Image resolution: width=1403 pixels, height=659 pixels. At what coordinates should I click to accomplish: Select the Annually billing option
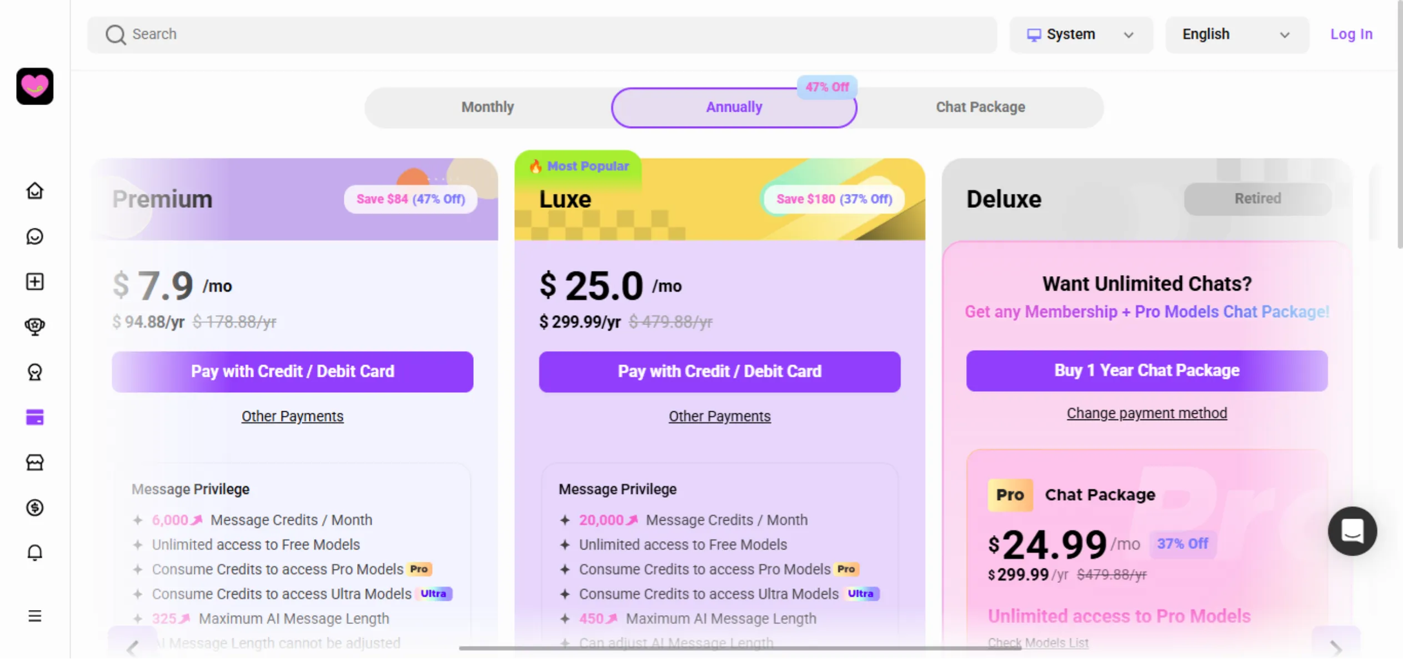(734, 107)
